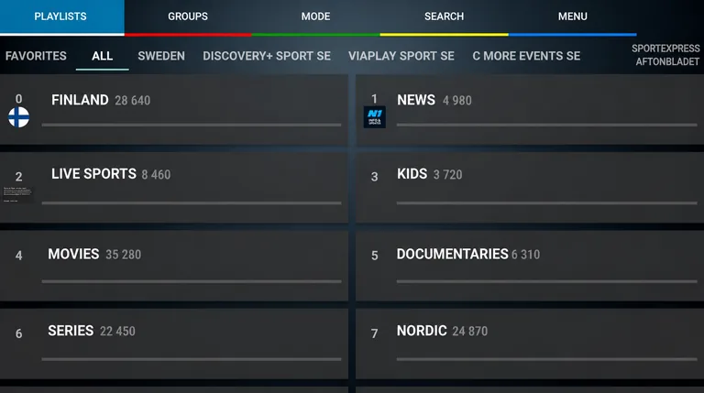The width and height of the screenshot is (704, 393).
Task: Click the Movies count 35 280
Action: 124,255
